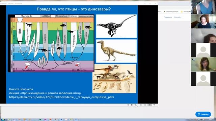Viewport: 216px width, 121px height.
Task: Click the view icon under the mouse cursor in PowerPoint's status bar
Action: click(135, 105)
